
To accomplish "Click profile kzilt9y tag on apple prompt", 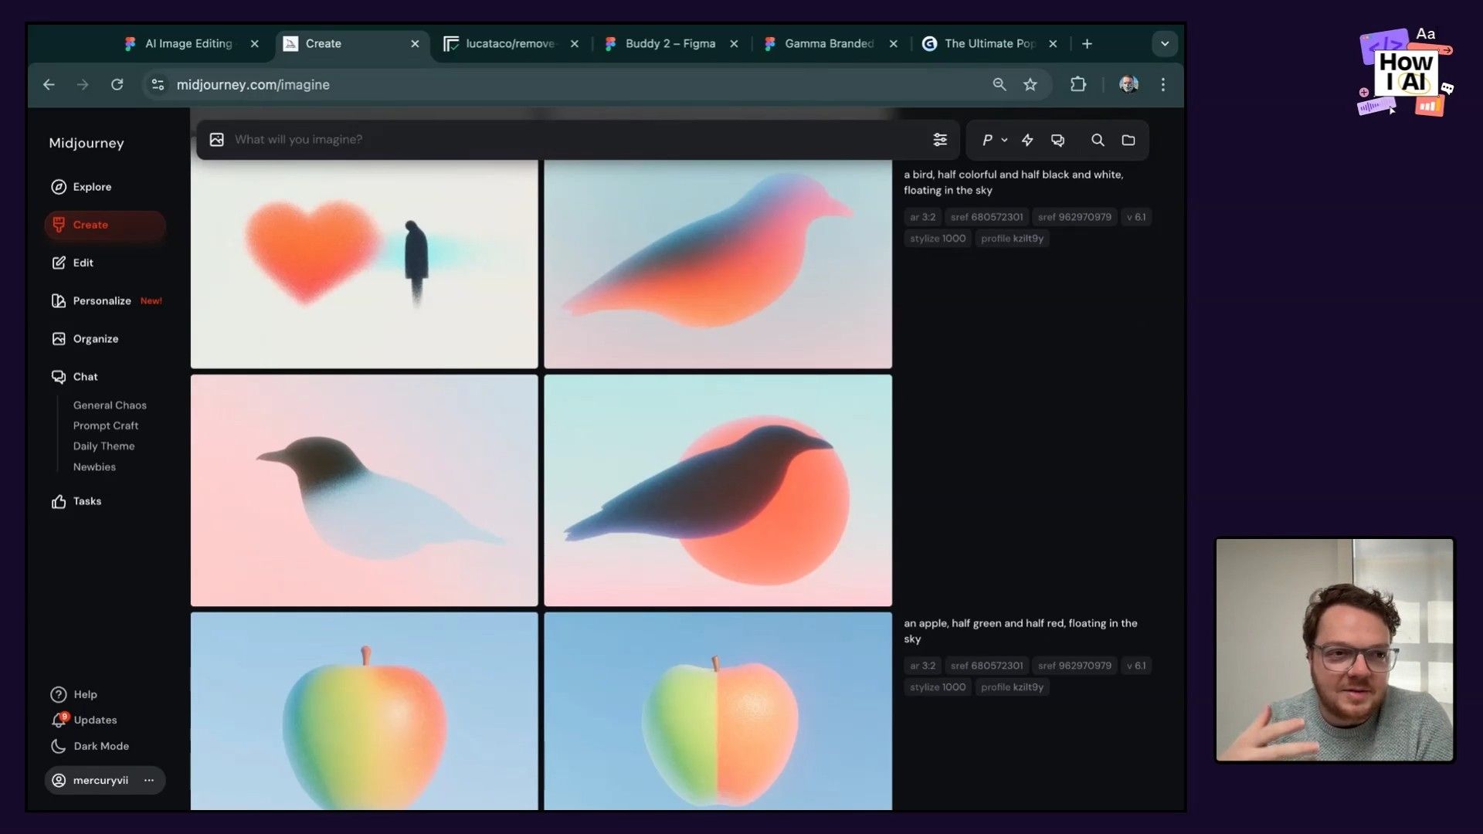I will [1012, 687].
